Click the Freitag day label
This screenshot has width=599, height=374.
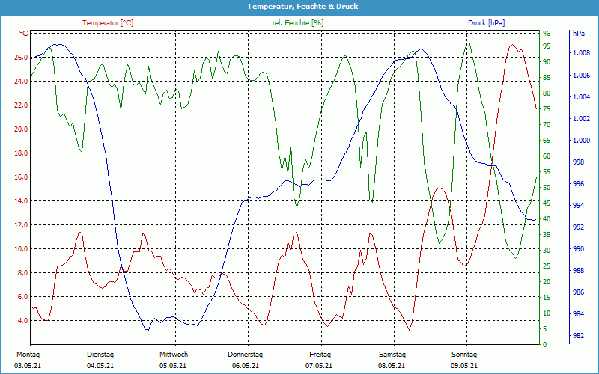(320, 355)
